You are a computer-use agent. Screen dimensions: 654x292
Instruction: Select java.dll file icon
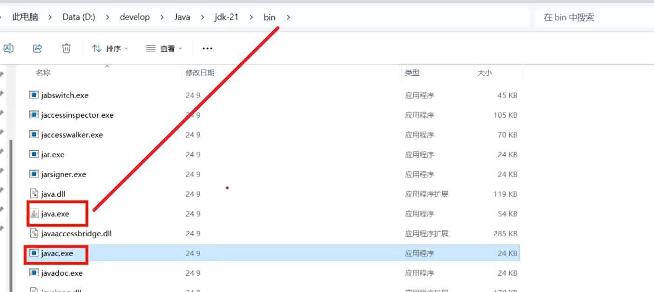click(x=34, y=193)
